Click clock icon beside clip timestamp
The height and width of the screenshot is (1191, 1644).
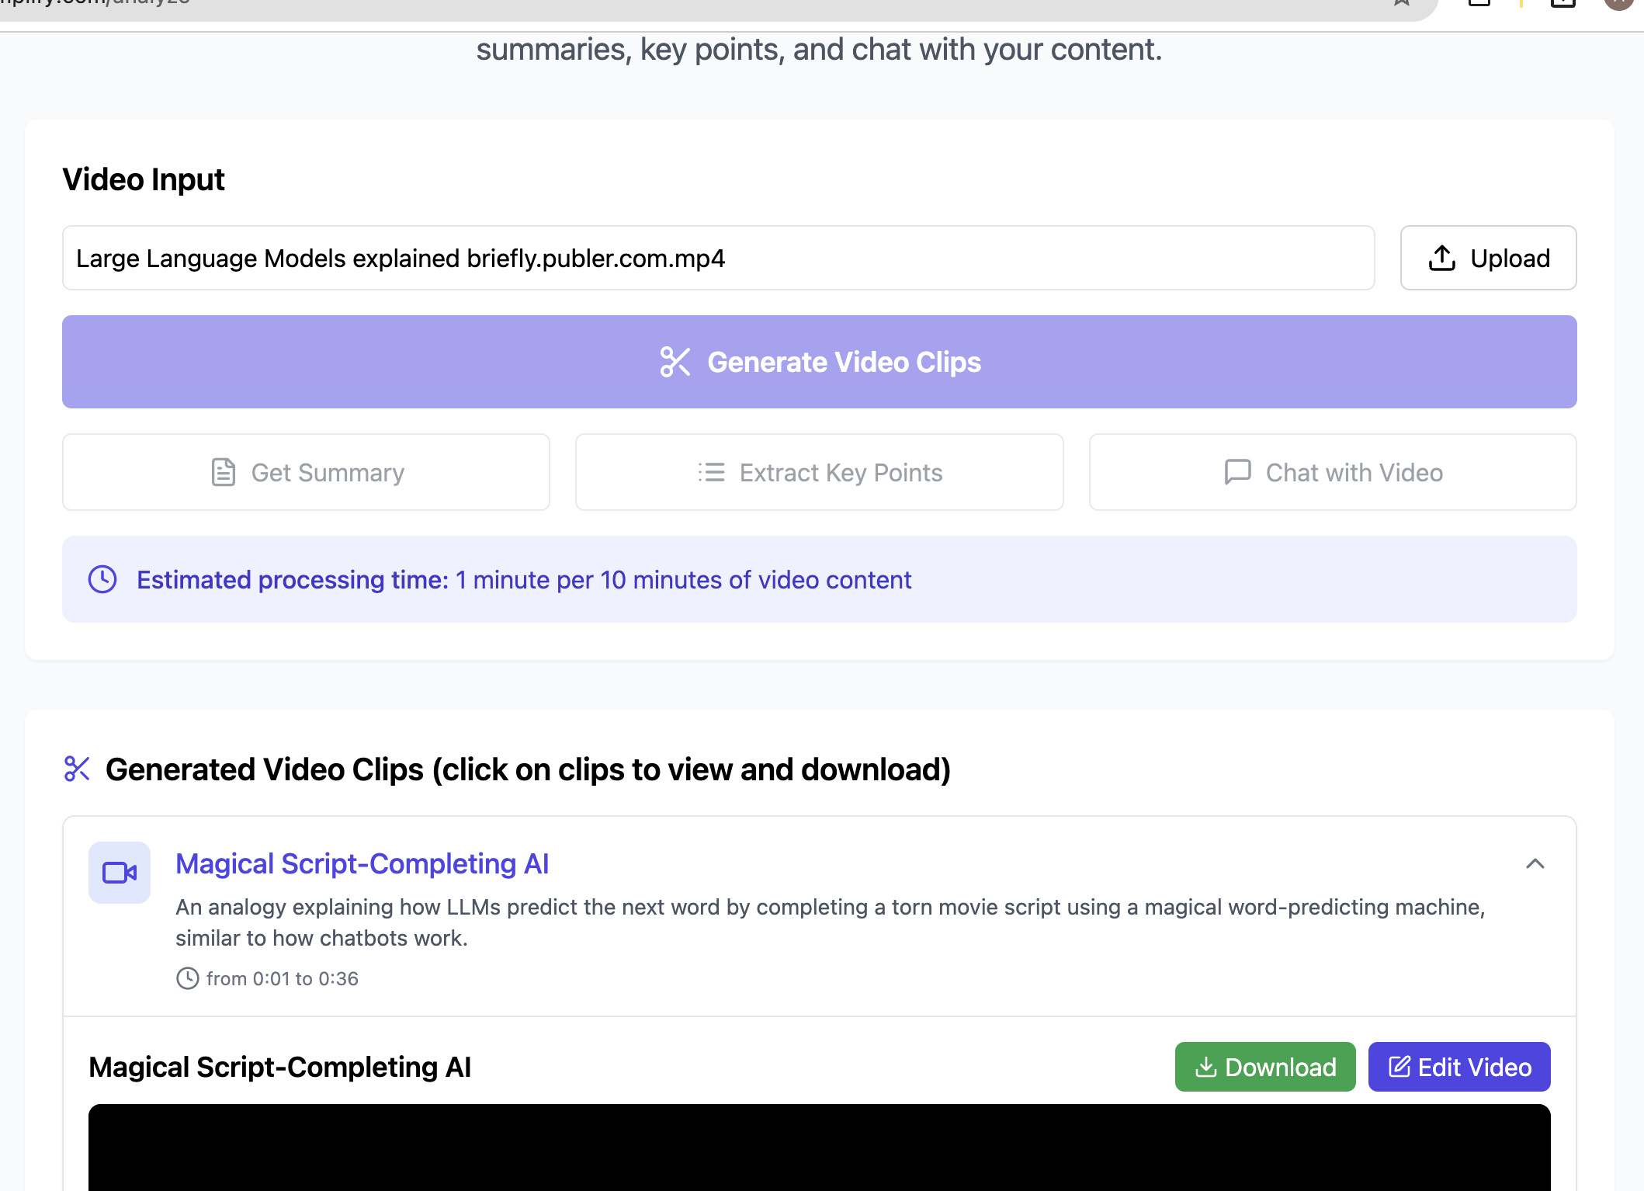[x=187, y=978]
